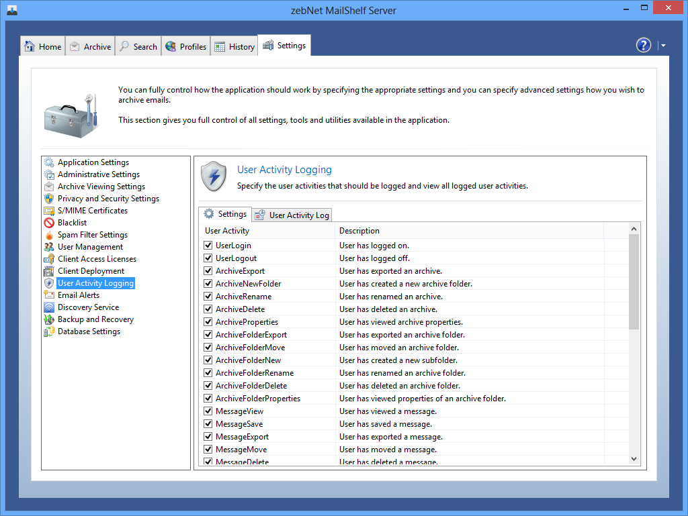Image resolution: width=688 pixels, height=516 pixels.
Task: Click the S/MIME Certificates icon
Action: 49,211
